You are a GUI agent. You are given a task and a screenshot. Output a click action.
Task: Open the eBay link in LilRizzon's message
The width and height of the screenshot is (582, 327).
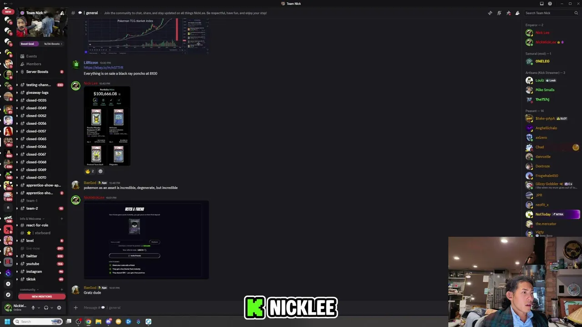coord(103,68)
